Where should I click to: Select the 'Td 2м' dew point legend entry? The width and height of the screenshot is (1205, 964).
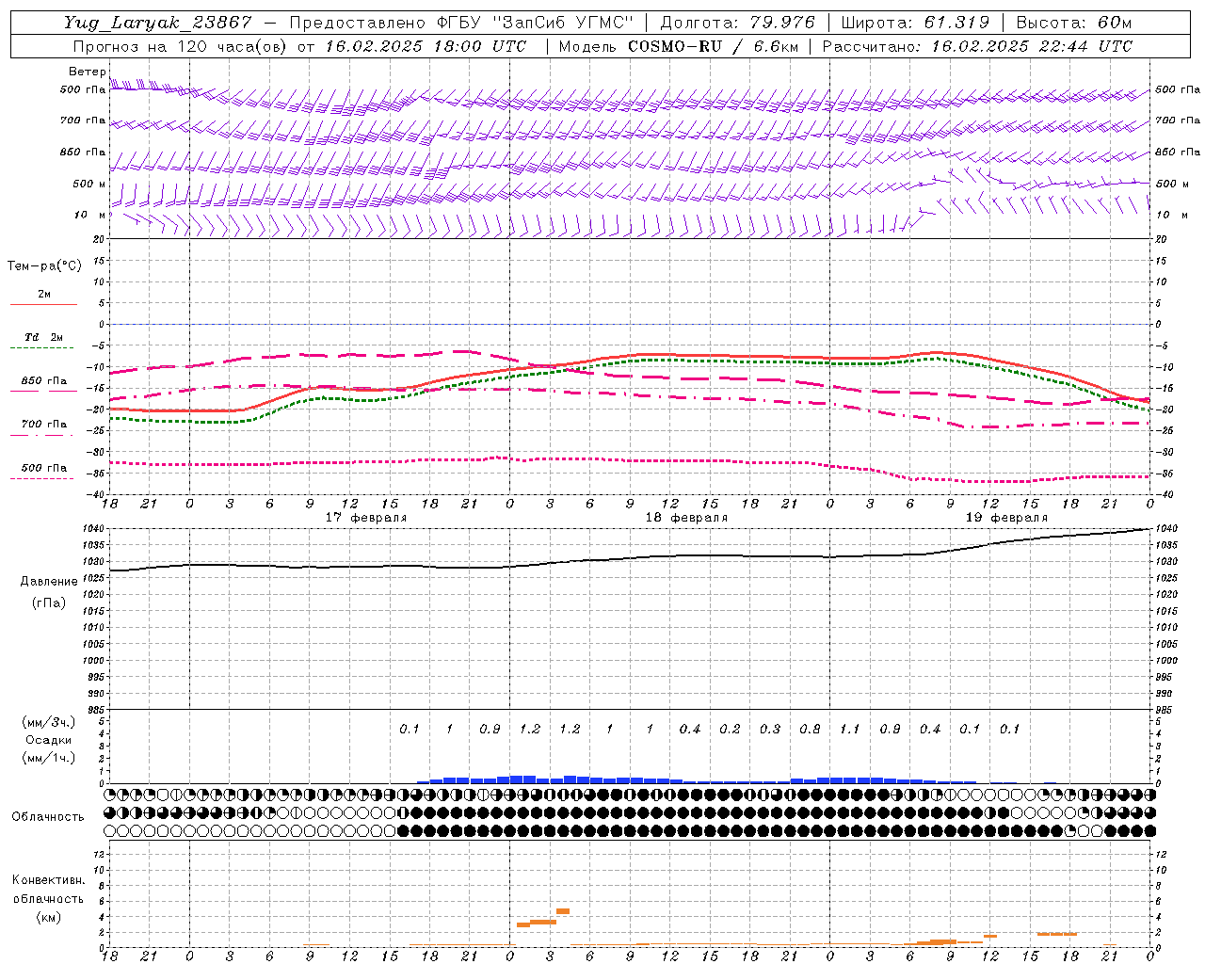tap(44, 337)
